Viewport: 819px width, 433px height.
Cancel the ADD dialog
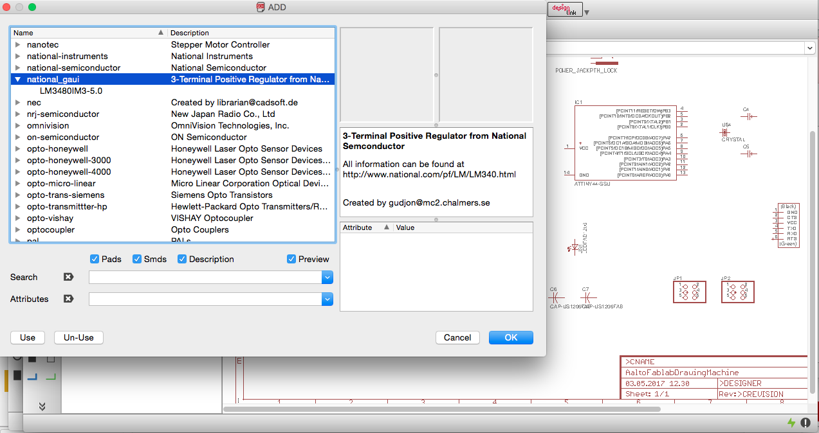coord(457,337)
